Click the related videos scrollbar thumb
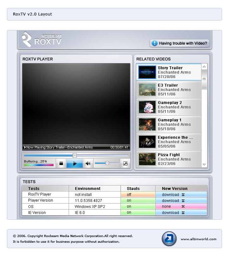This screenshot has width=229, height=256. [204, 79]
